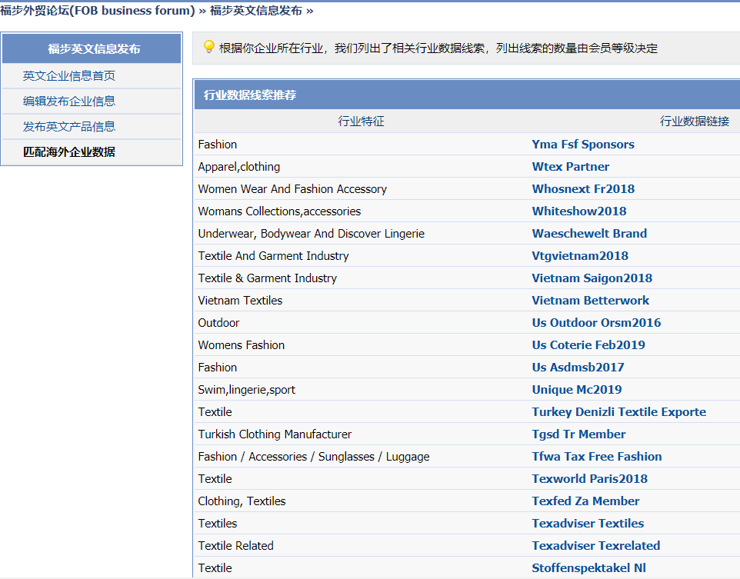Click 'Swim,lingerie,sport' cell
The height and width of the screenshot is (579, 740).
[x=246, y=389]
